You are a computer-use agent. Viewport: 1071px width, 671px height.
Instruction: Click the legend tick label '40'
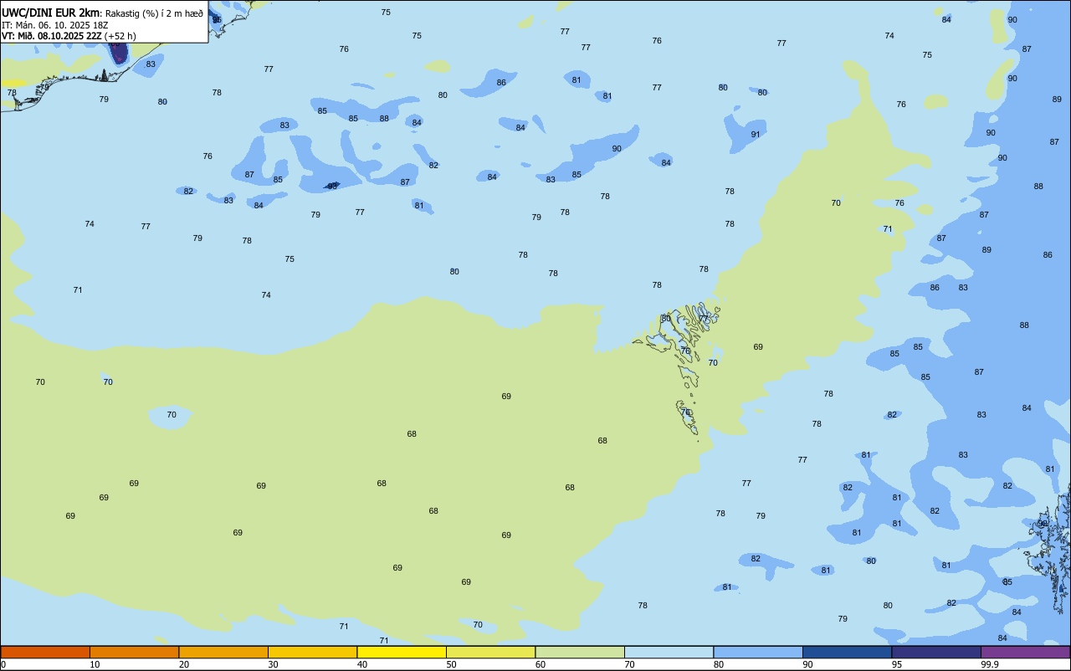click(362, 664)
